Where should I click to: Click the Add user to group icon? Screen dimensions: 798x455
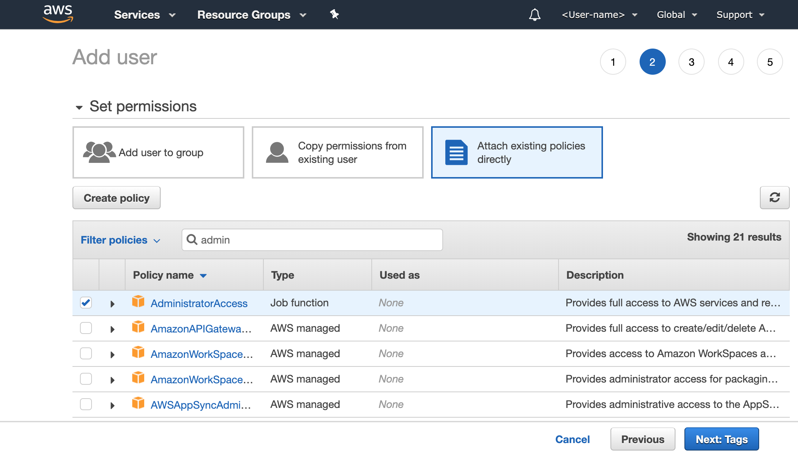tap(99, 152)
